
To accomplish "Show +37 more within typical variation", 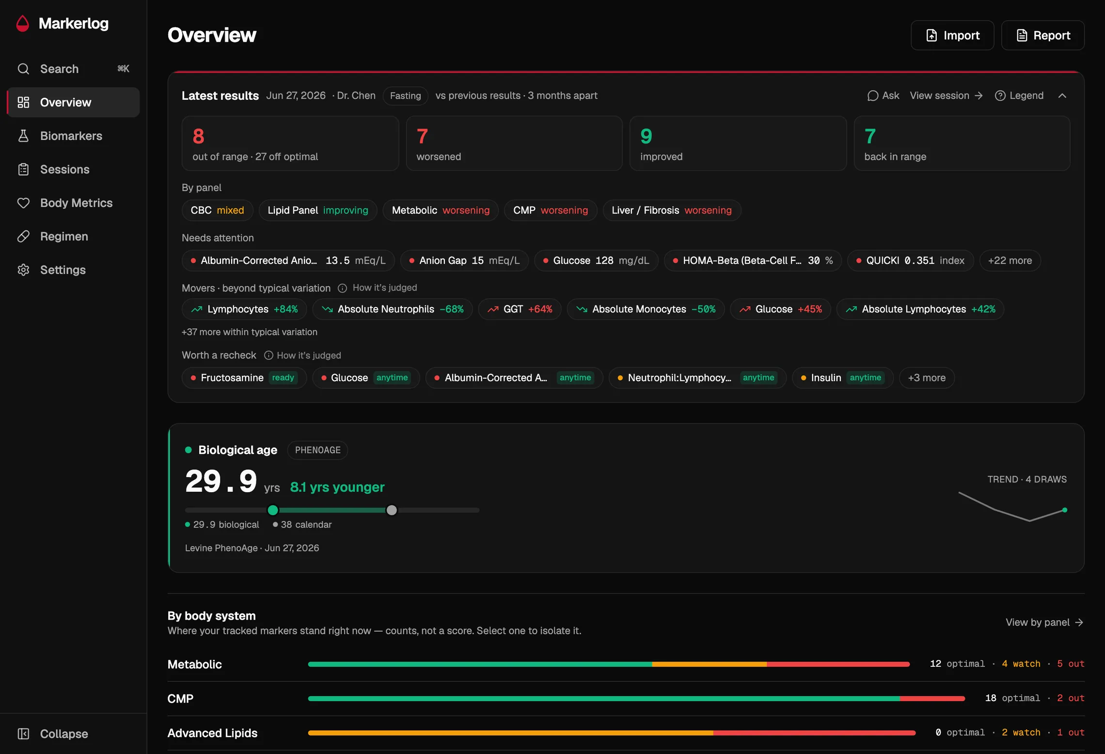I will (249, 332).
